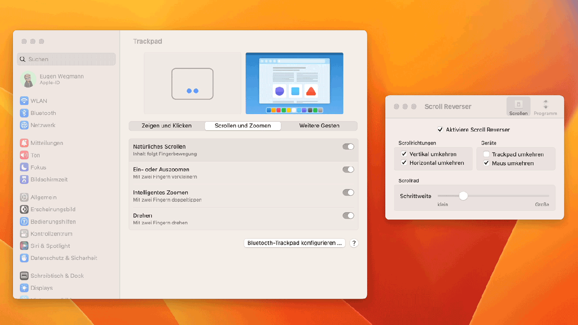The height and width of the screenshot is (325, 578).
Task: Click 'Inhalt folgt Fingerbewegung' description text
Action: click(x=165, y=154)
